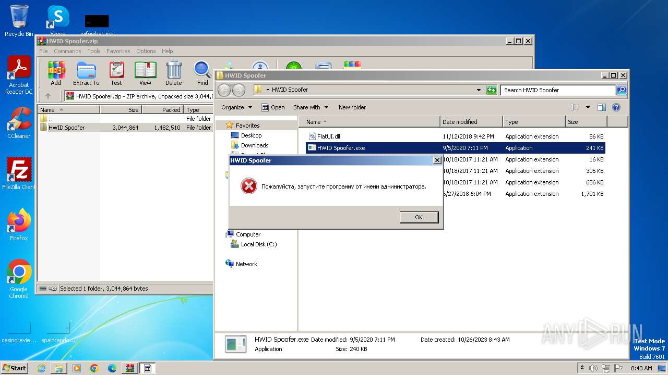Click the Extract To icon in WinRAR

86,73
